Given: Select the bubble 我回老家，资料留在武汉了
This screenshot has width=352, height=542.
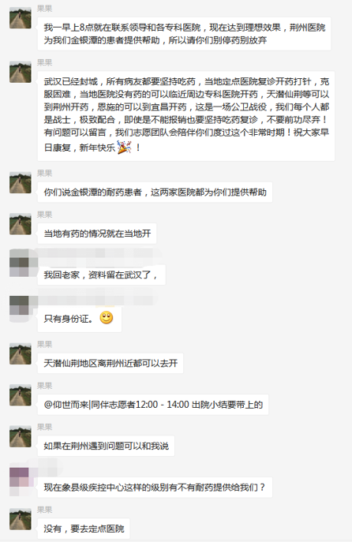Looking at the screenshot, I should pyautogui.click(x=101, y=275).
